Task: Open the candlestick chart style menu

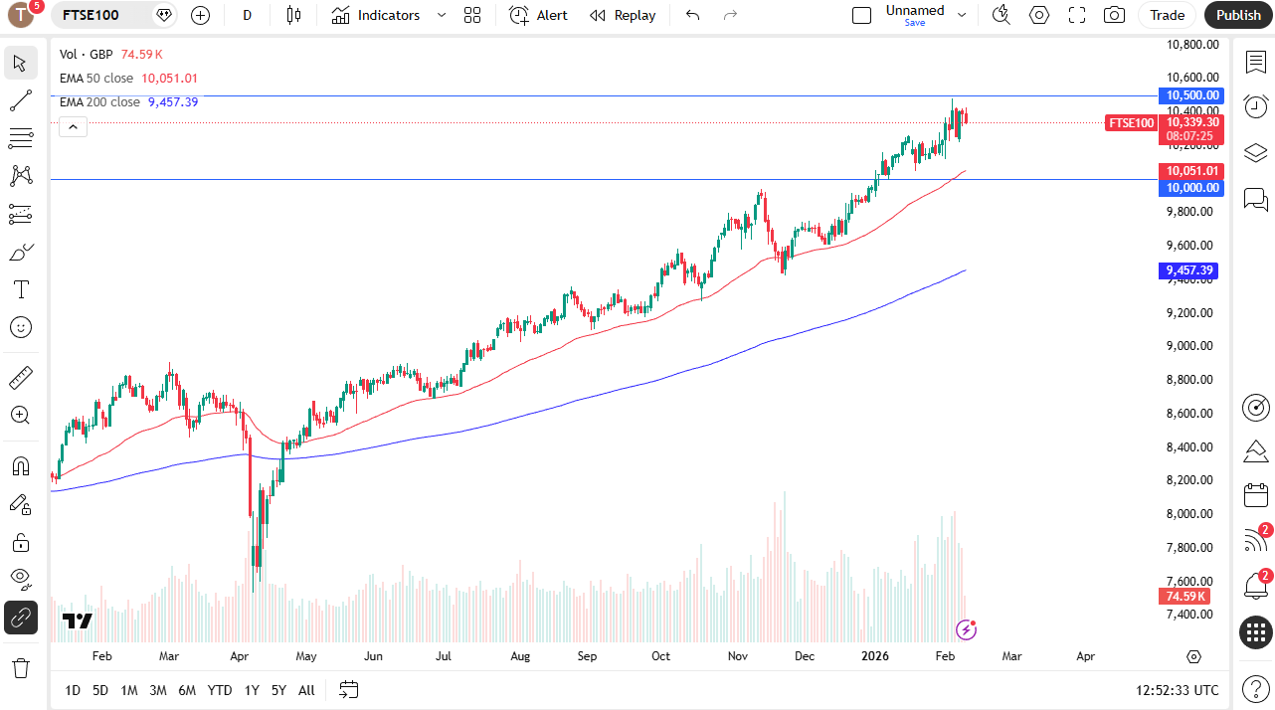Action: point(292,15)
